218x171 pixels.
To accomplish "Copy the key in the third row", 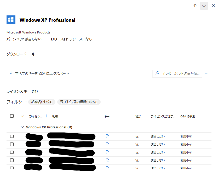I will pos(108,152).
